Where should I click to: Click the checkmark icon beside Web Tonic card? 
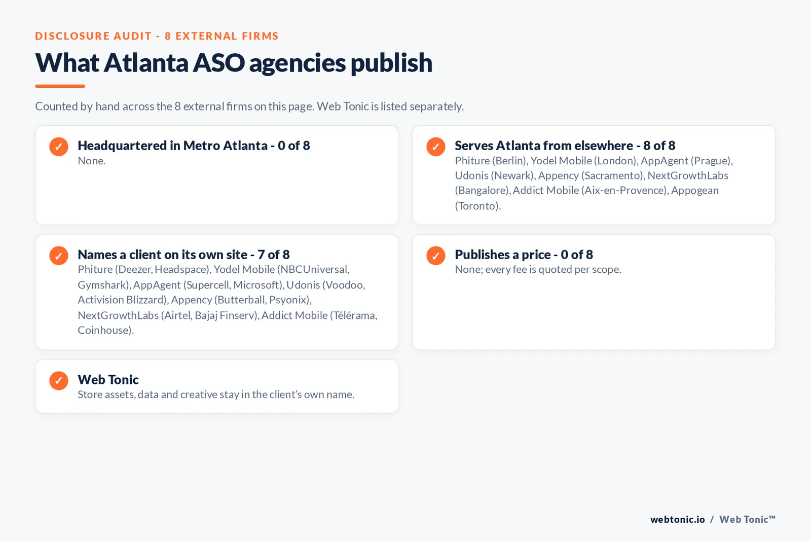pos(59,381)
